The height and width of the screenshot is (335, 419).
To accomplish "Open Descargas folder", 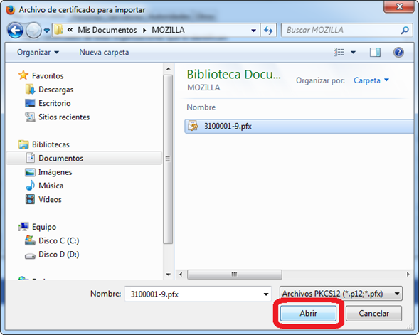I will [56, 90].
